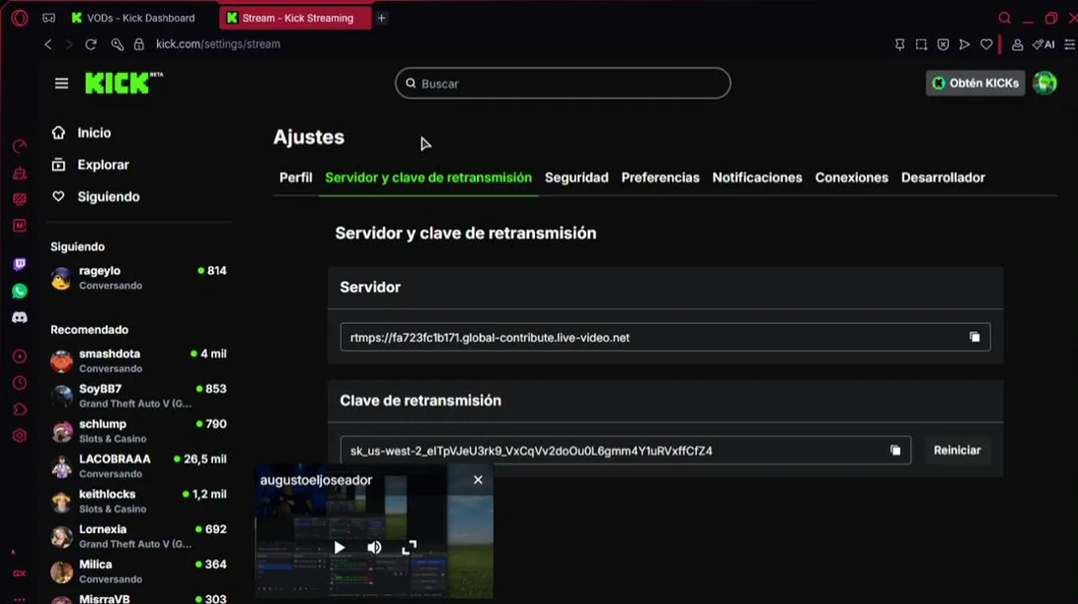Screen dimensions: 1078x604
Task: Open Explorar in the sidebar
Action: 91,164
